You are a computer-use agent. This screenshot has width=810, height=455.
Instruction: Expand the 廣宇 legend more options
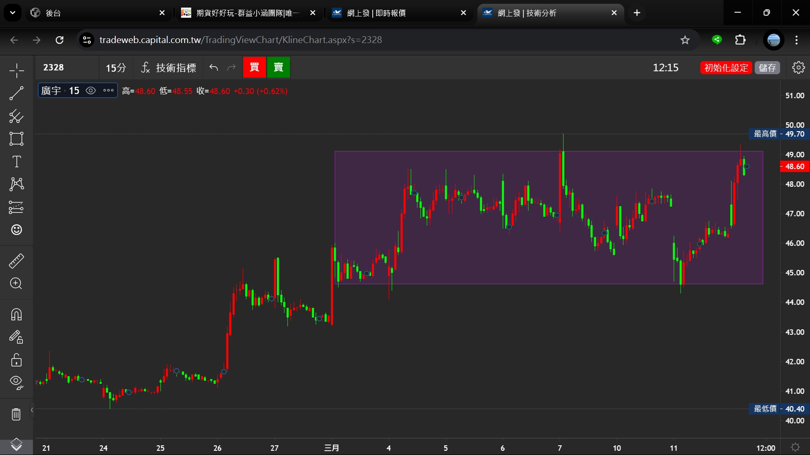pyautogui.click(x=108, y=91)
